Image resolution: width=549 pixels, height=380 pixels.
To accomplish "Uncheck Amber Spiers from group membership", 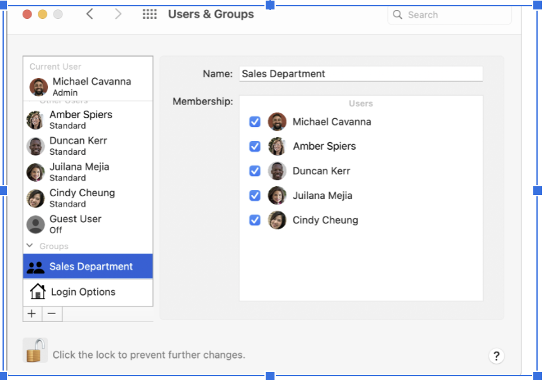I will click(254, 146).
